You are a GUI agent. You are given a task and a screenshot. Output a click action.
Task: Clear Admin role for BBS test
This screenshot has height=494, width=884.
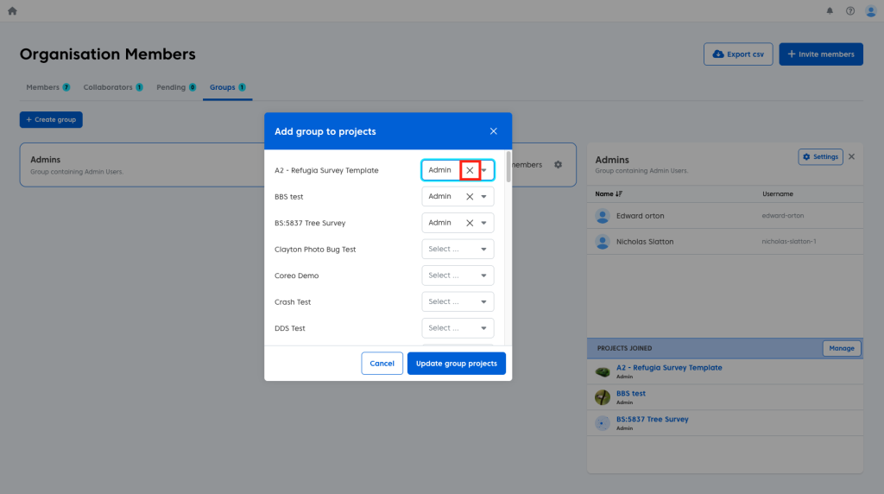pyautogui.click(x=470, y=197)
